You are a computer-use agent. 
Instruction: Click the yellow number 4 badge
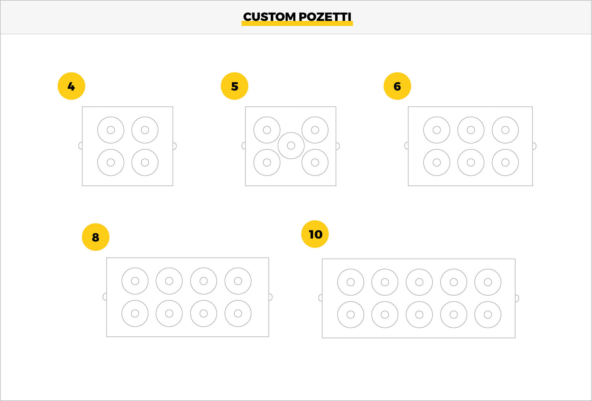click(x=71, y=86)
